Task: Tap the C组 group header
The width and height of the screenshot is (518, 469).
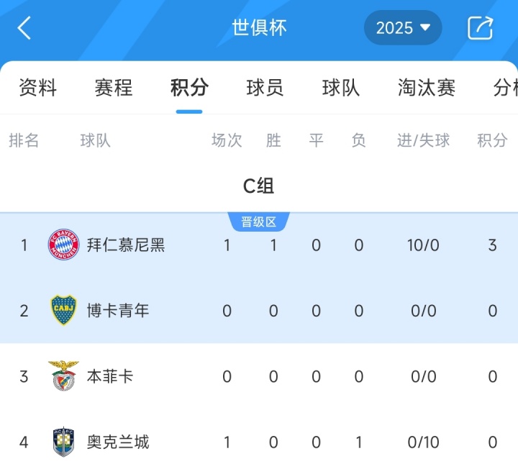Action: 258,186
